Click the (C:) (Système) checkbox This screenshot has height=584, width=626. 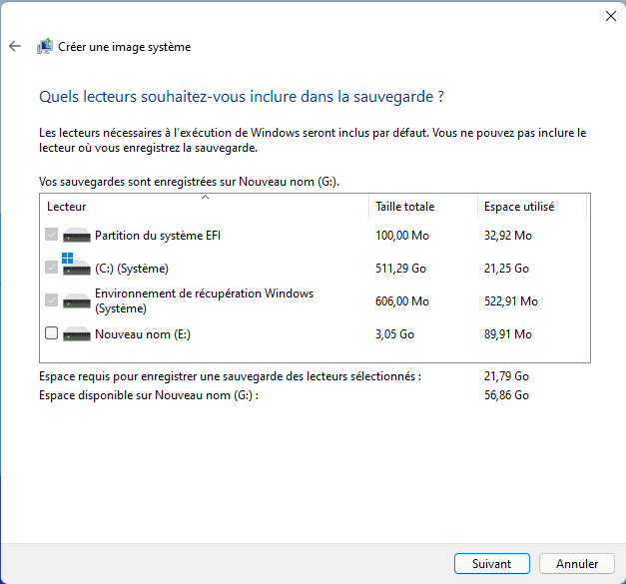pos(52,268)
